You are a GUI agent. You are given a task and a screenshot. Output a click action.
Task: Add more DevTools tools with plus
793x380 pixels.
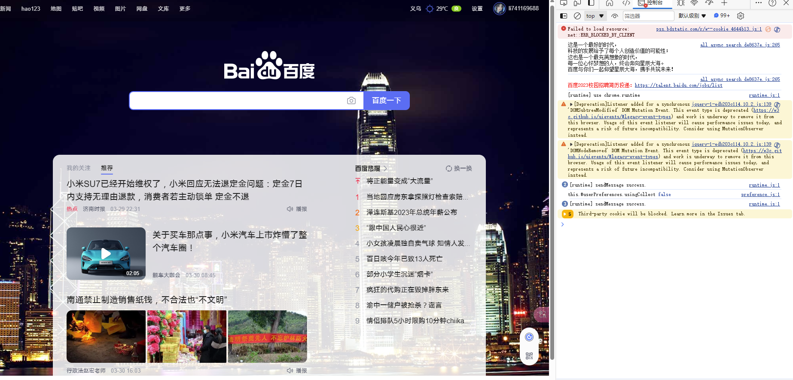pyautogui.click(x=724, y=3)
